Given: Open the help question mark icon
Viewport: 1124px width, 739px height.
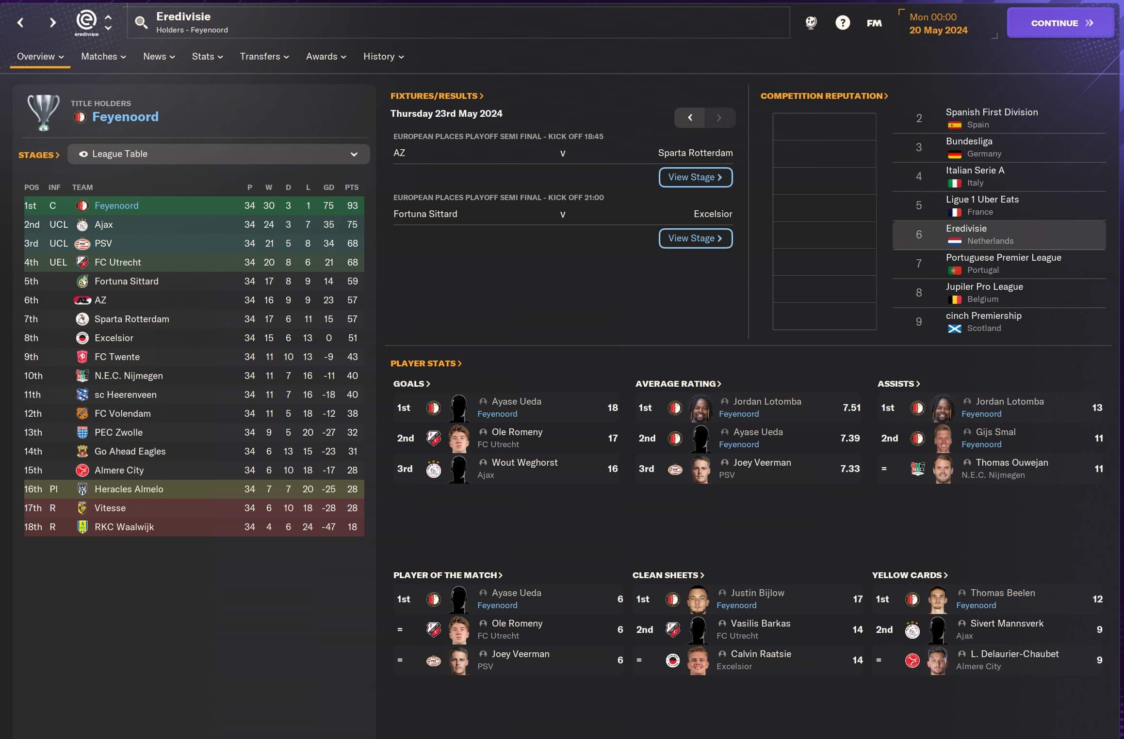Looking at the screenshot, I should pos(843,23).
